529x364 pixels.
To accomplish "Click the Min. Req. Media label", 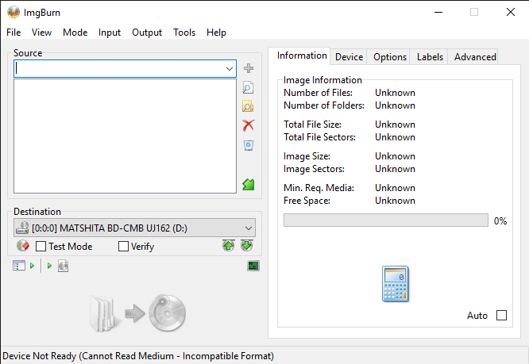I will click(319, 188).
